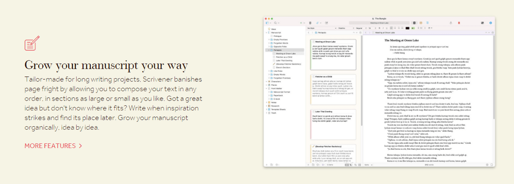514x184 pixels.
Task: Click the green highlight color swatch
Action: 413,28
